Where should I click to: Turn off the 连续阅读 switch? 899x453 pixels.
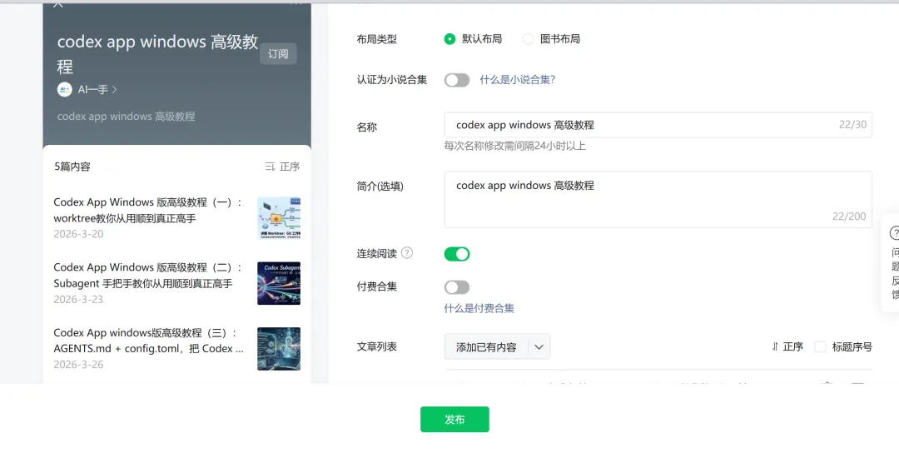[x=457, y=254]
